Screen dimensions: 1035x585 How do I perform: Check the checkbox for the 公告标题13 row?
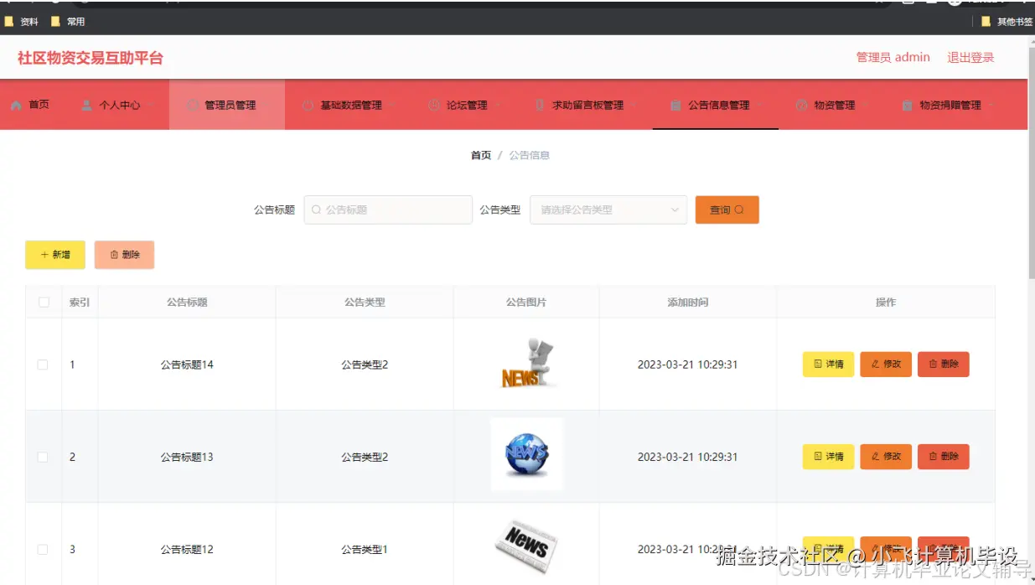coord(43,458)
